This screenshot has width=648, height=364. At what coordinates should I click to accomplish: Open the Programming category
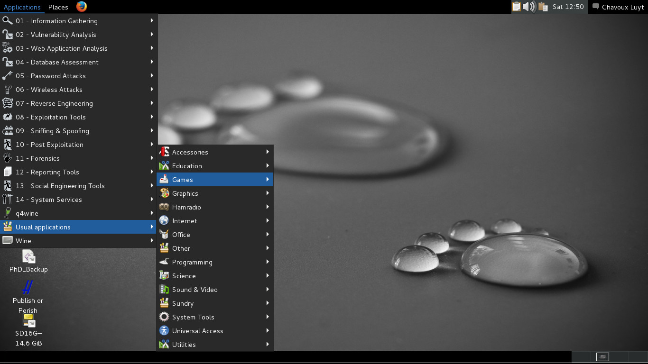192,262
